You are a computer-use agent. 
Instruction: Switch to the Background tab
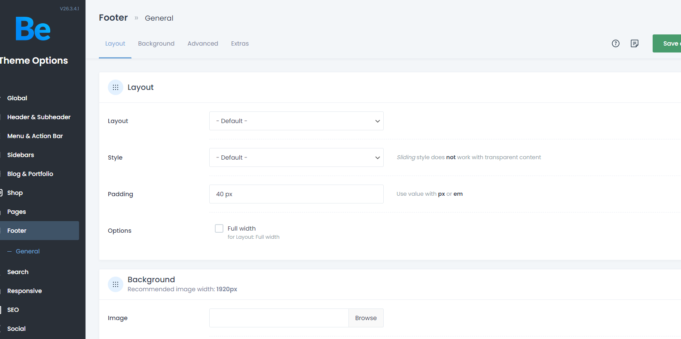pyautogui.click(x=156, y=43)
